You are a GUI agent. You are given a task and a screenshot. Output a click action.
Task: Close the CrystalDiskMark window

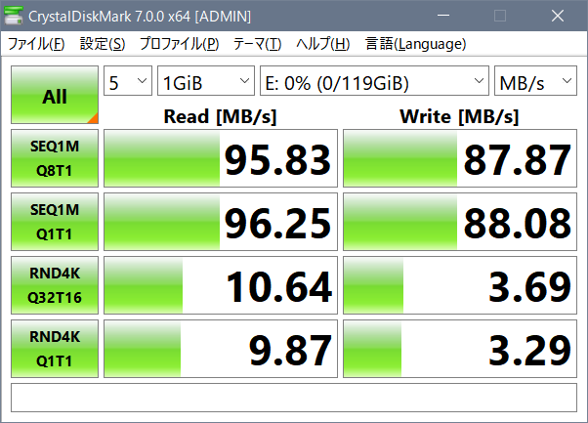pyautogui.click(x=558, y=16)
